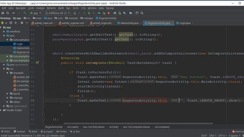Open the Analyze menu
The image size is (244, 137).
point(40,8)
